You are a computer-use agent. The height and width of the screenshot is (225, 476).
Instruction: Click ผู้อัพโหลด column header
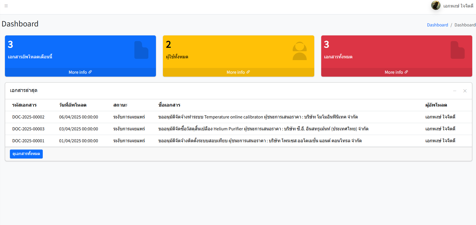436,105
